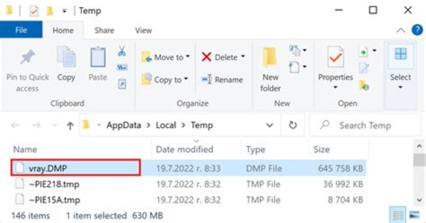Go up one folder level
The width and height of the screenshot is (426, 223).
pyautogui.click(x=70, y=125)
